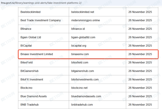Select Best Trade Investment Company name
This screenshot has width=162, height=109.
pos(40,20)
